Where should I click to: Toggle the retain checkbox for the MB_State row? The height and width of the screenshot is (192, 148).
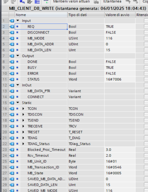(x=146, y=173)
